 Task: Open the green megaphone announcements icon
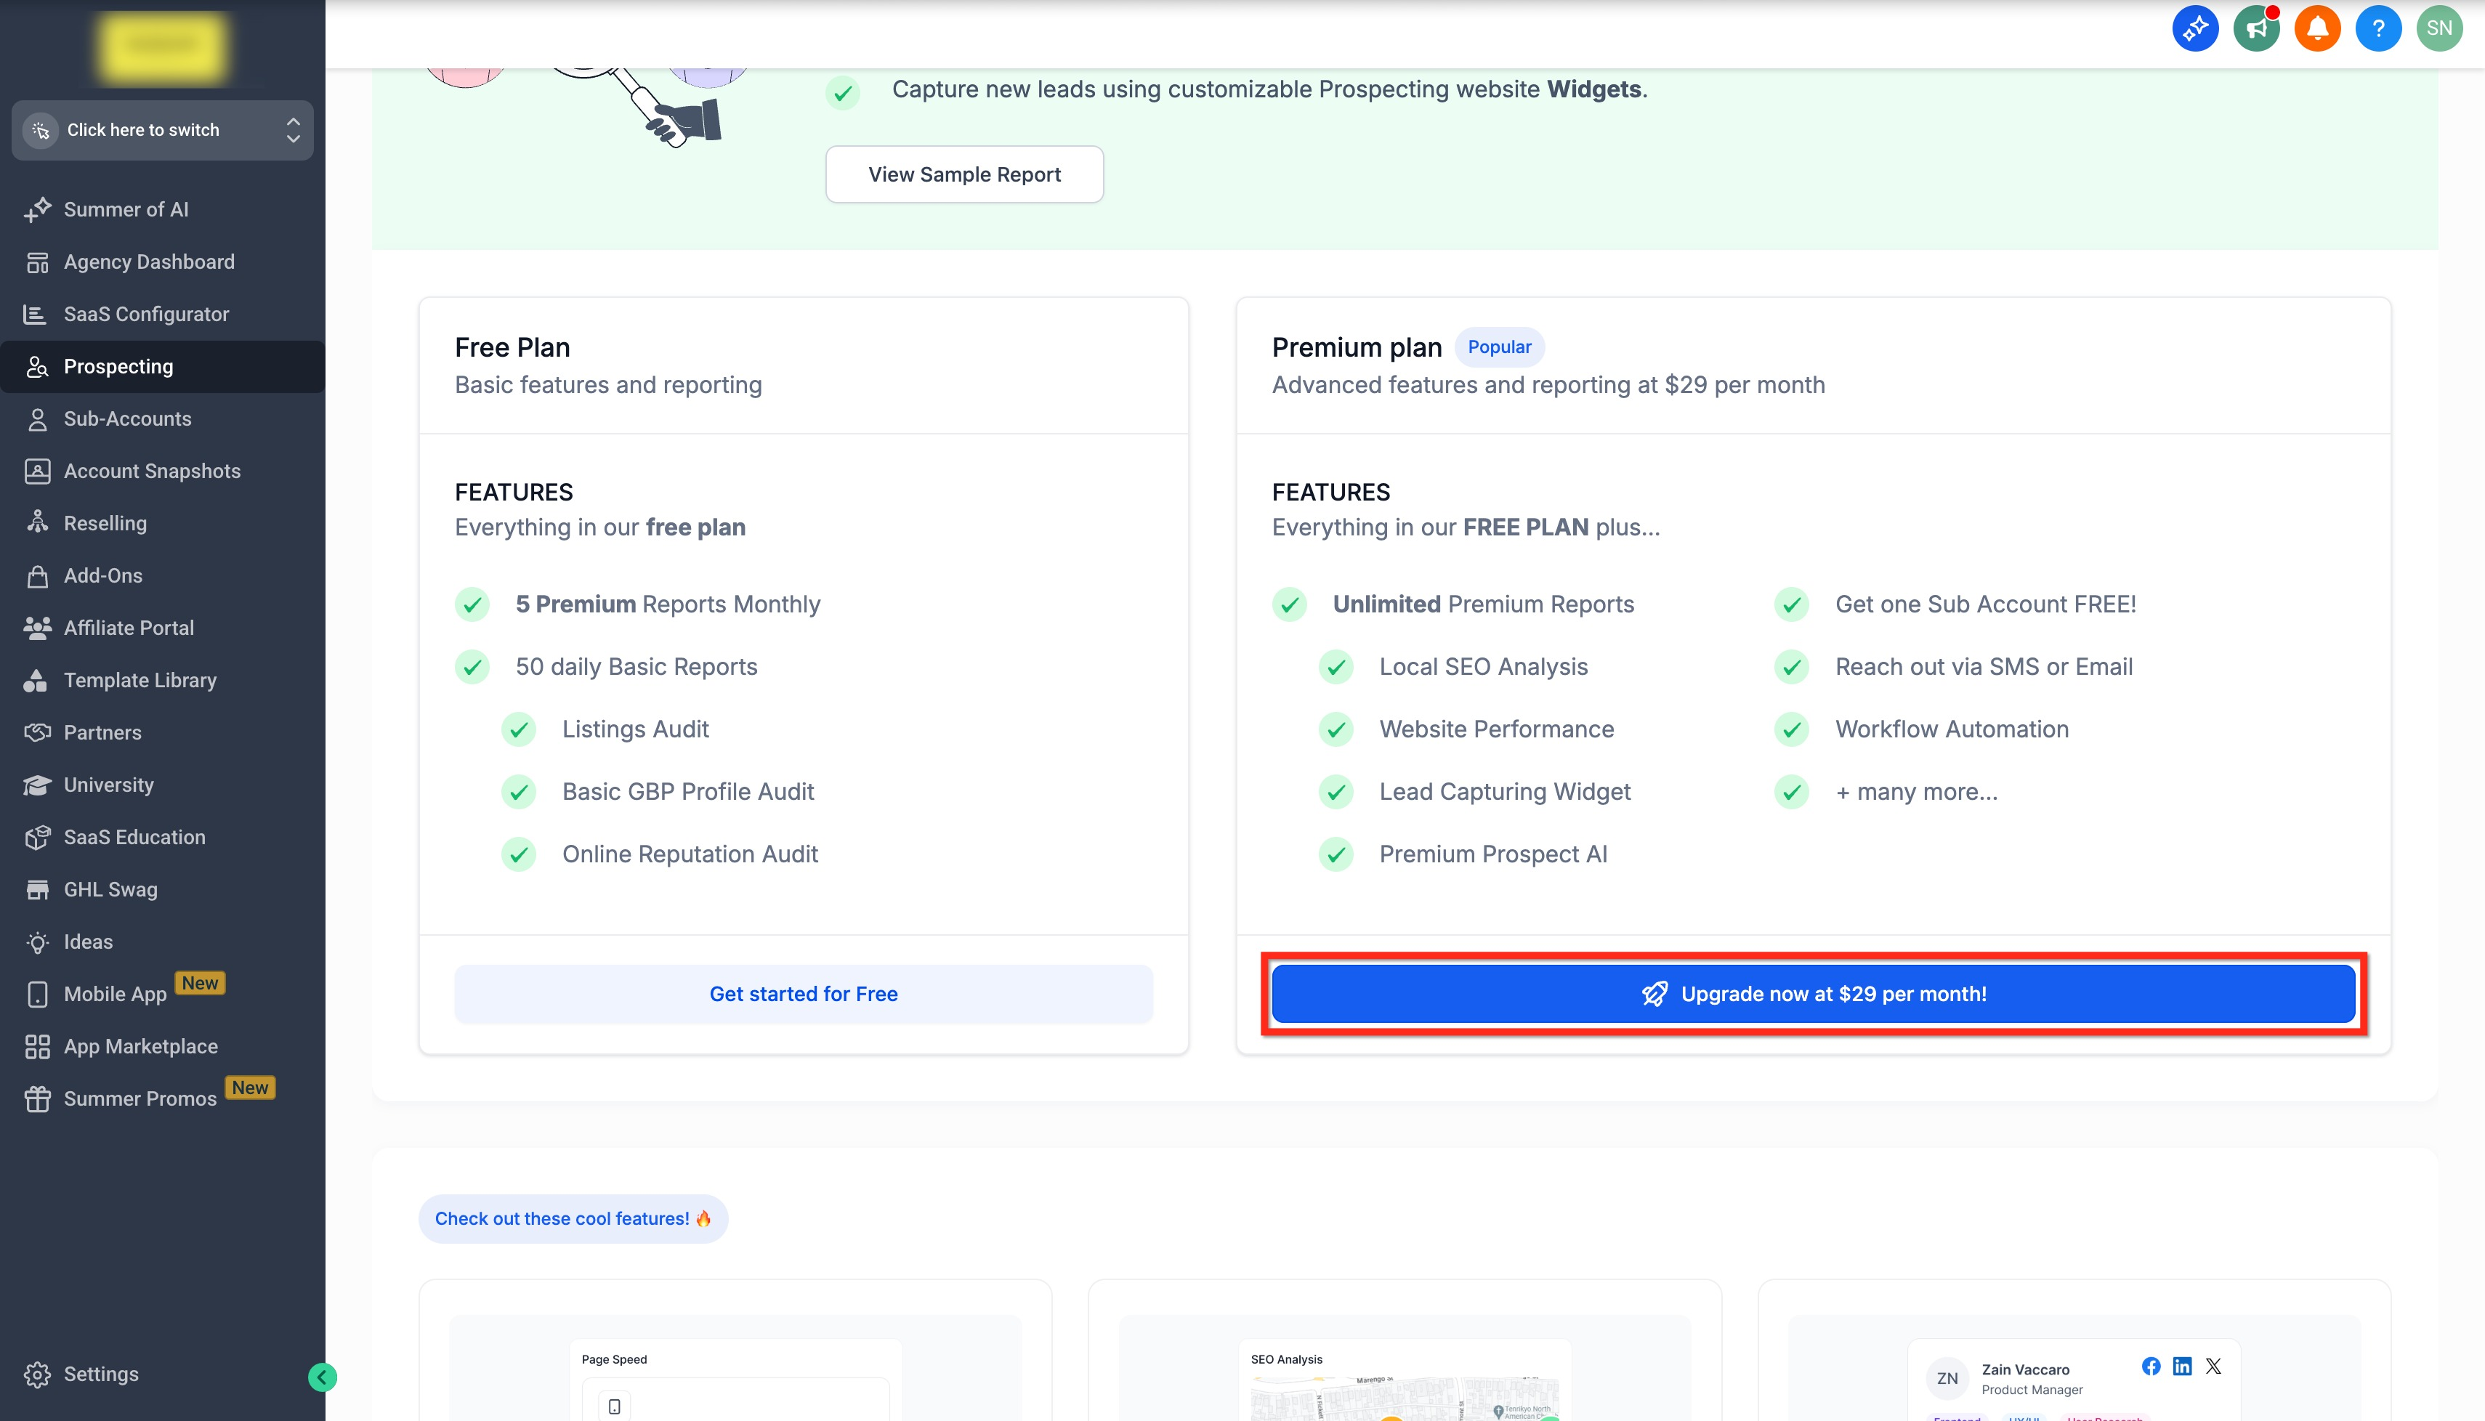point(2255,28)
